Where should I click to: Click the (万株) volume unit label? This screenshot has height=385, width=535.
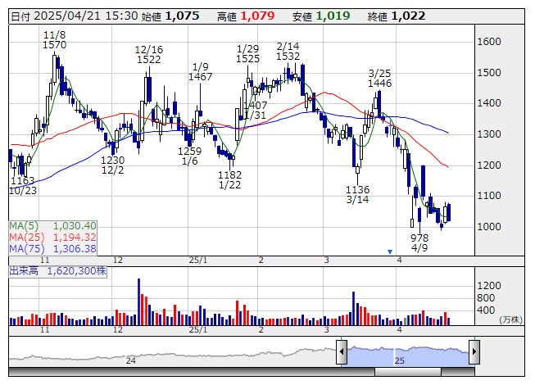coord(510,319)
